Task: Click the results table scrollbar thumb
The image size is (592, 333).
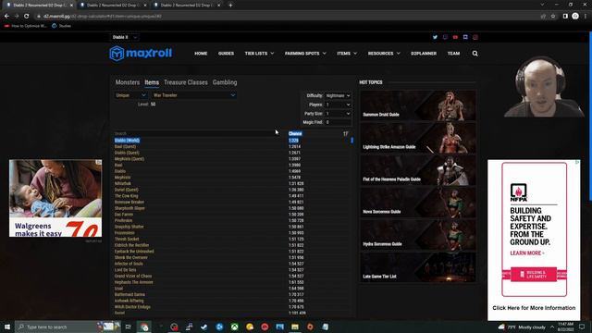Action: tap(352, 141)
